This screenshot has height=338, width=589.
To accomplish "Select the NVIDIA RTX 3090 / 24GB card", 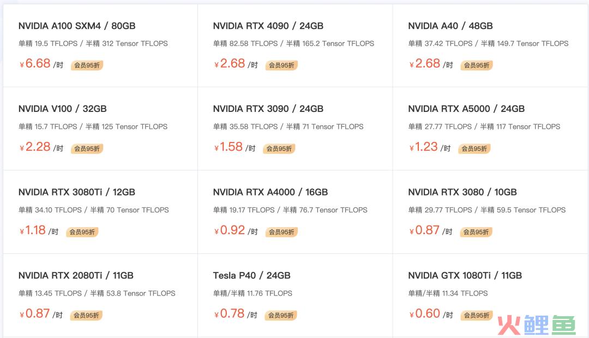I will point(295,128).
